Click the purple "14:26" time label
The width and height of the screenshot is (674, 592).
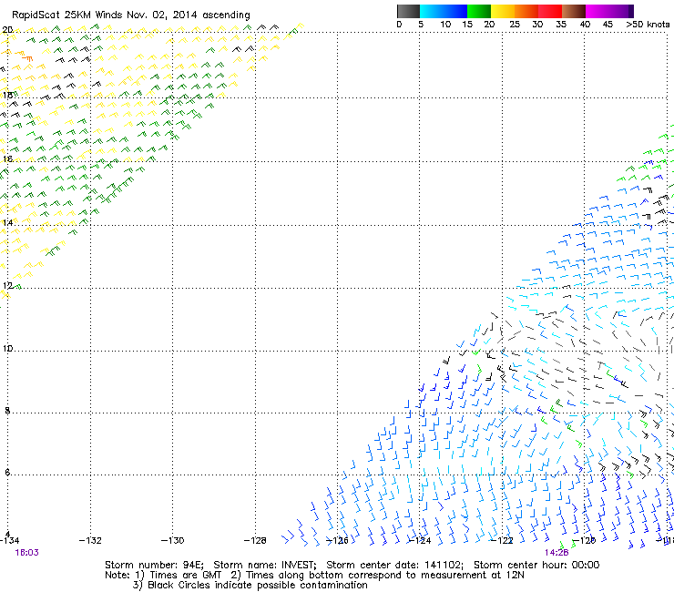[x=557, y=553]
